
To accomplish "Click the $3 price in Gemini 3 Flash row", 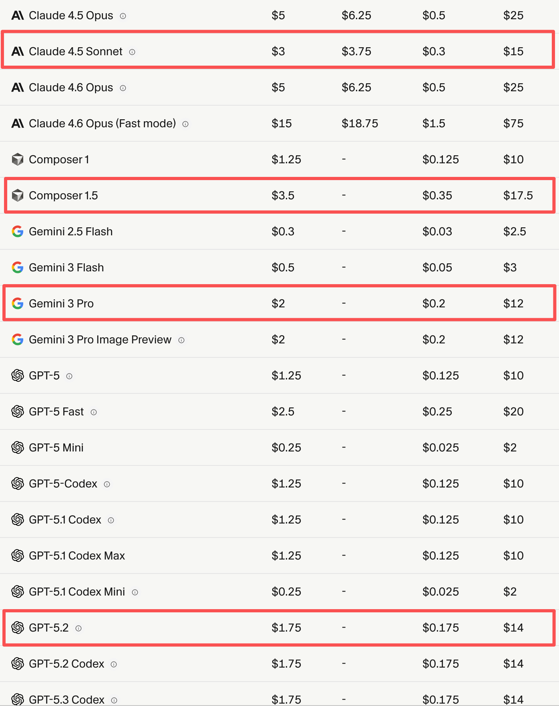I will point(510,267).
